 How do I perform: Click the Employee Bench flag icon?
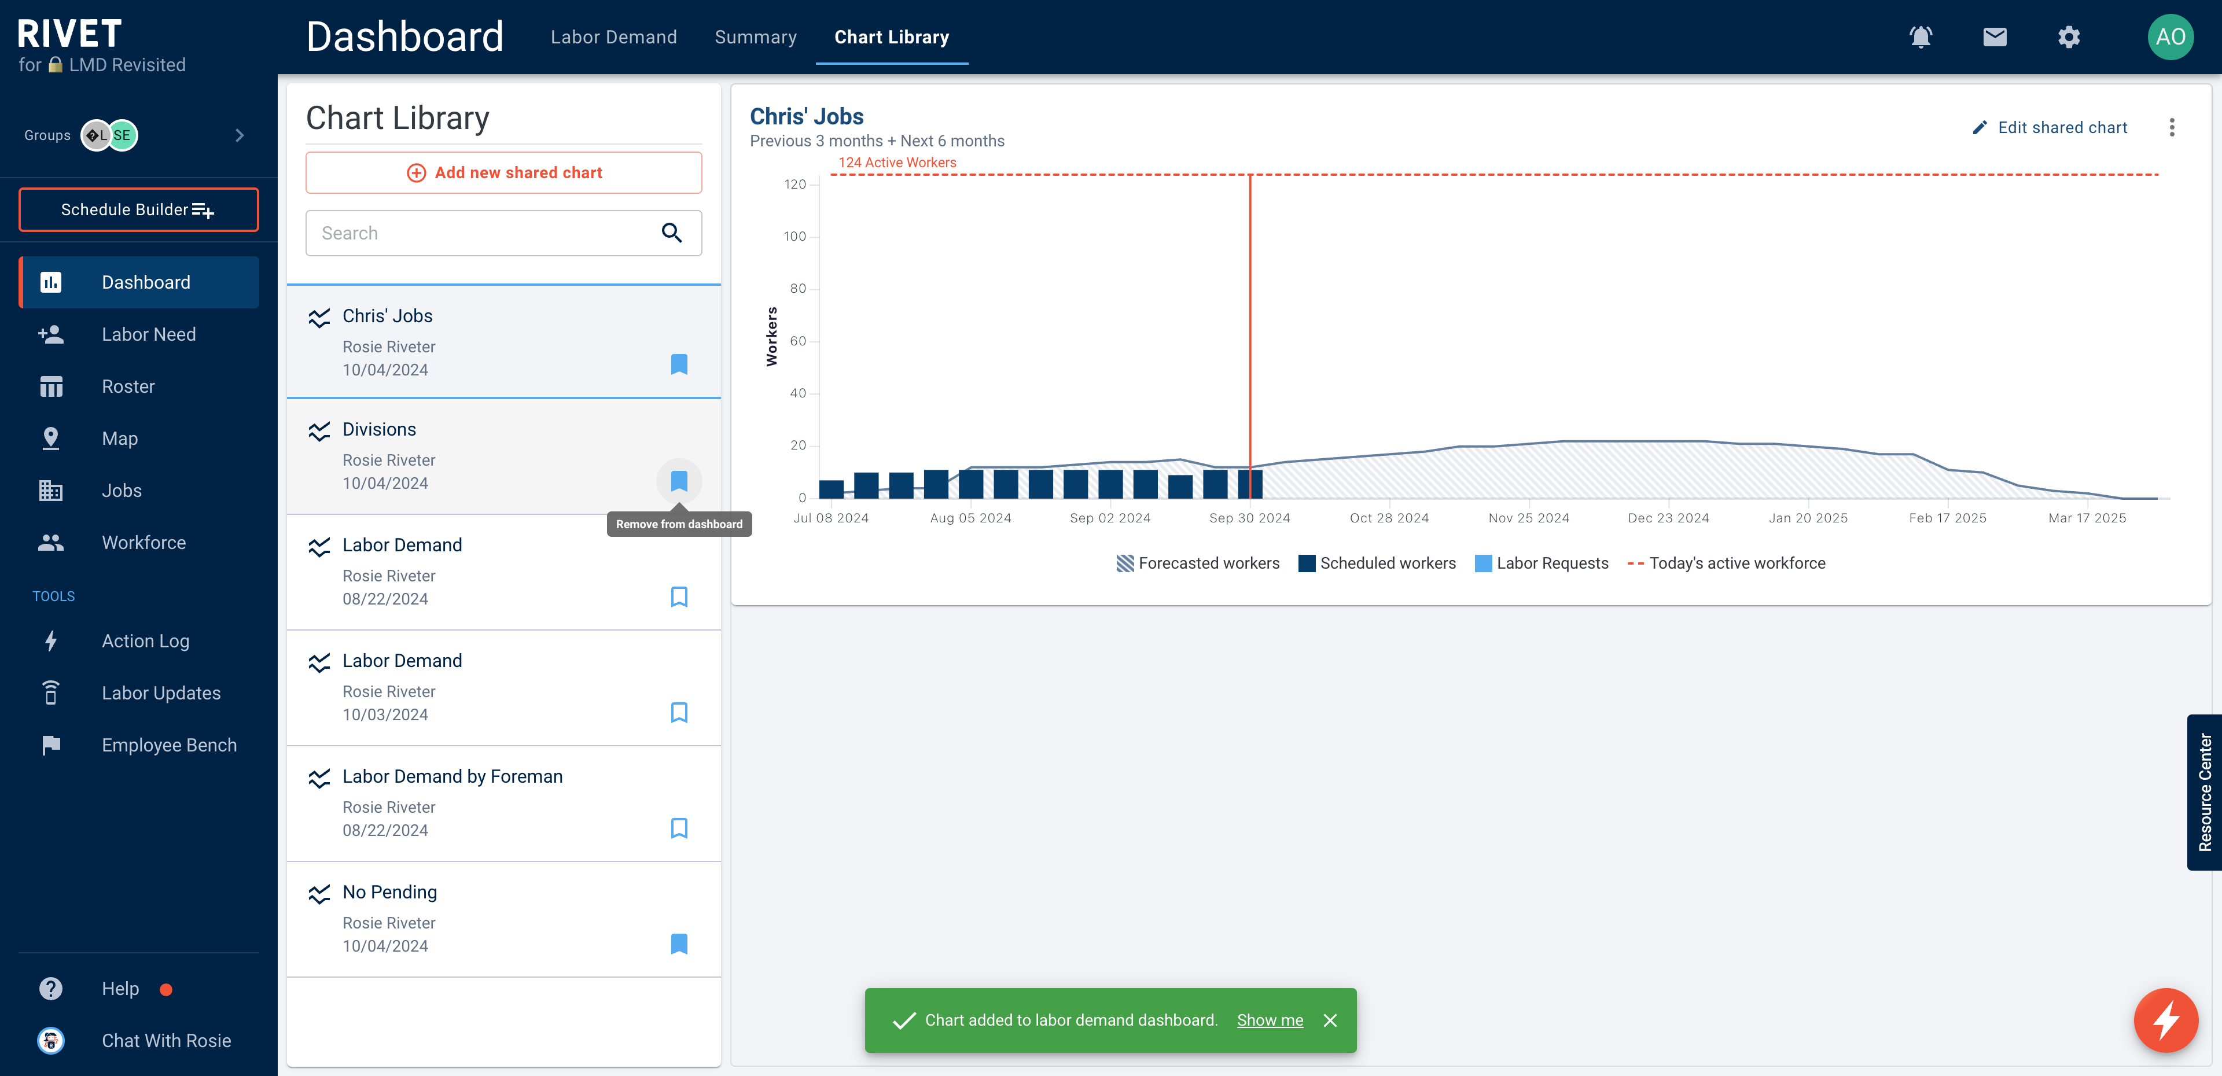pos(51,744)
